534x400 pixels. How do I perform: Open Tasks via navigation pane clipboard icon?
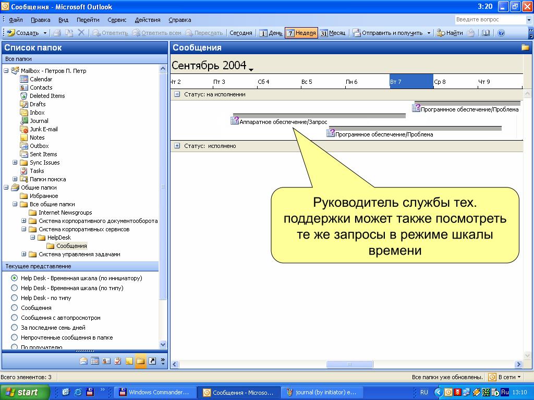[118, 361]
